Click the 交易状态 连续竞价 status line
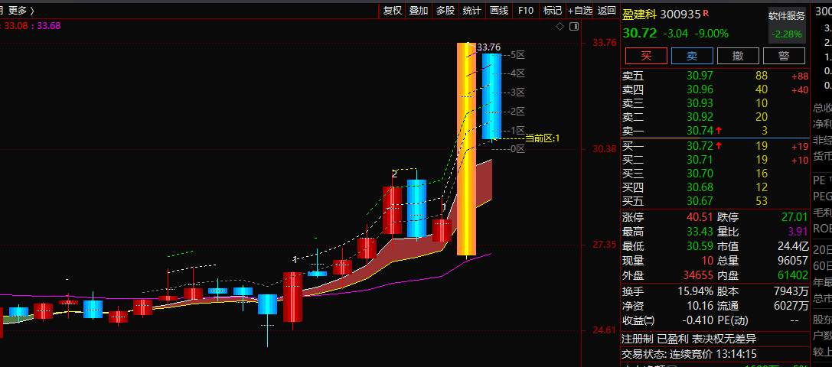The height and width of the screenshot is (367, 832). [x=690, y=354]
